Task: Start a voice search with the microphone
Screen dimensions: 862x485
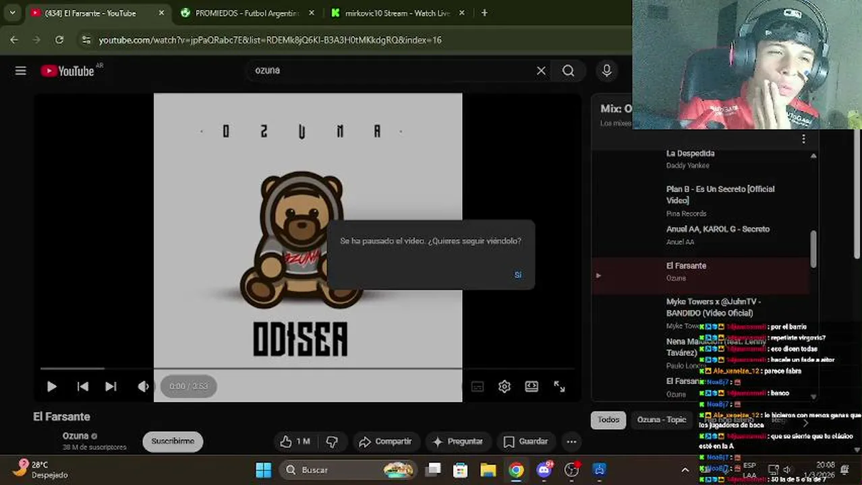Action: (606, 71)
